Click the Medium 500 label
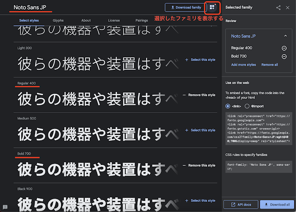 27,118
